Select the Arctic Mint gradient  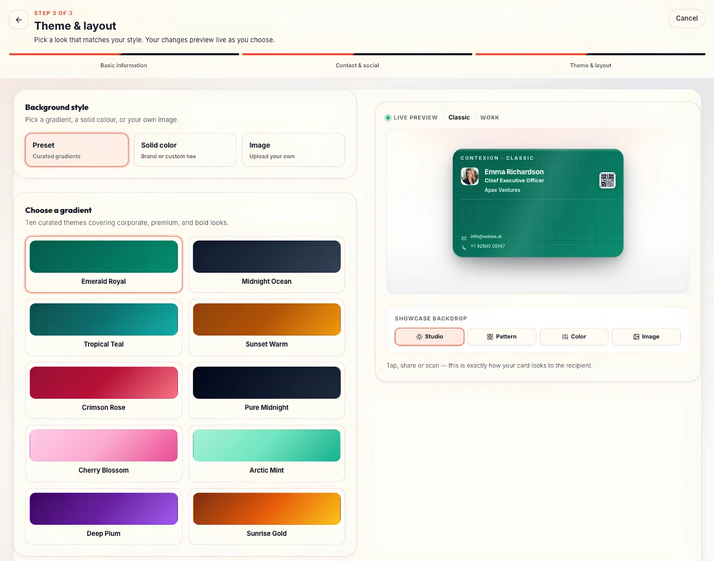[267, 454]
